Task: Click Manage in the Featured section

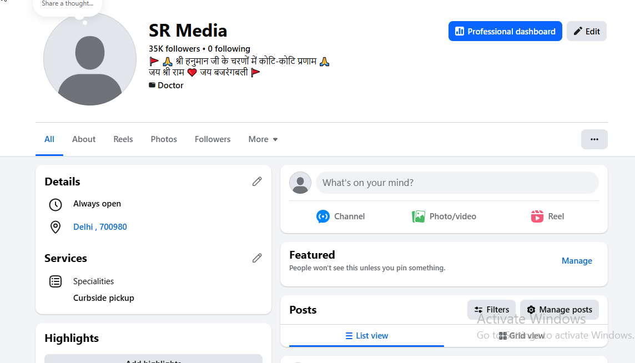Action: click(x=577, y=261)
